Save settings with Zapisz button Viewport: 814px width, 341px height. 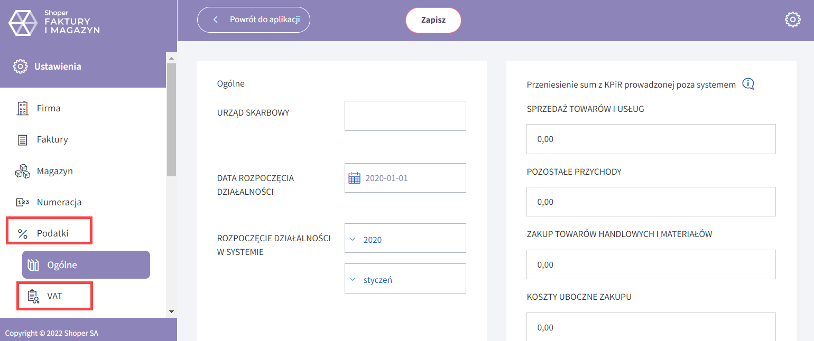pos(433,20)
